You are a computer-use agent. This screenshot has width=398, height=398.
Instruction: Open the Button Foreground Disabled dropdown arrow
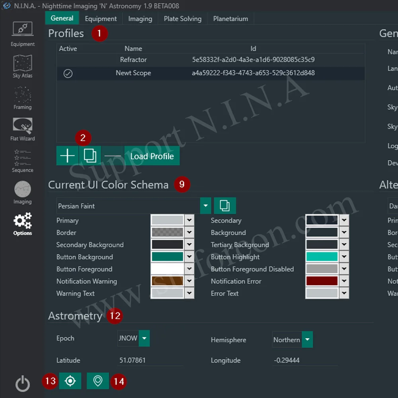tap(344, 269)
